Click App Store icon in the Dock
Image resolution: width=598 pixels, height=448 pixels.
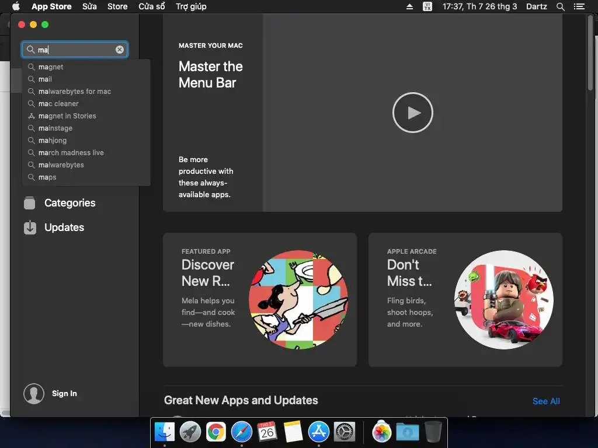pyautogui.click(x=318, y=432)
